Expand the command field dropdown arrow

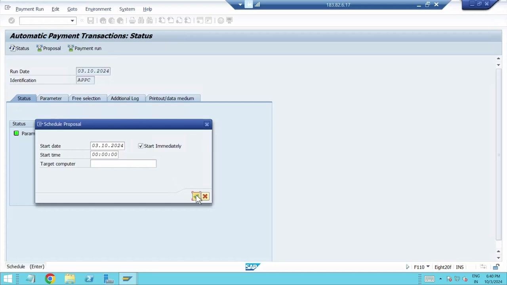coord(72,21)
